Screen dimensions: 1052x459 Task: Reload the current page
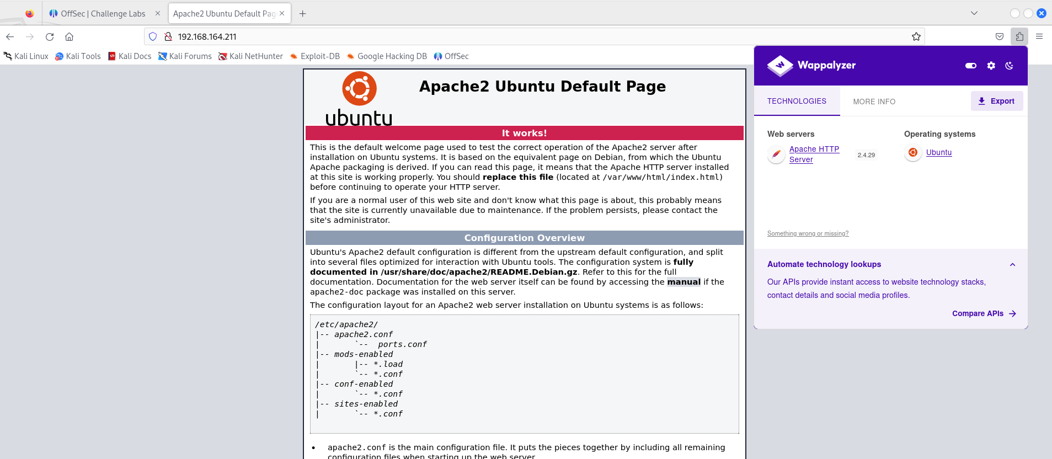50,37
